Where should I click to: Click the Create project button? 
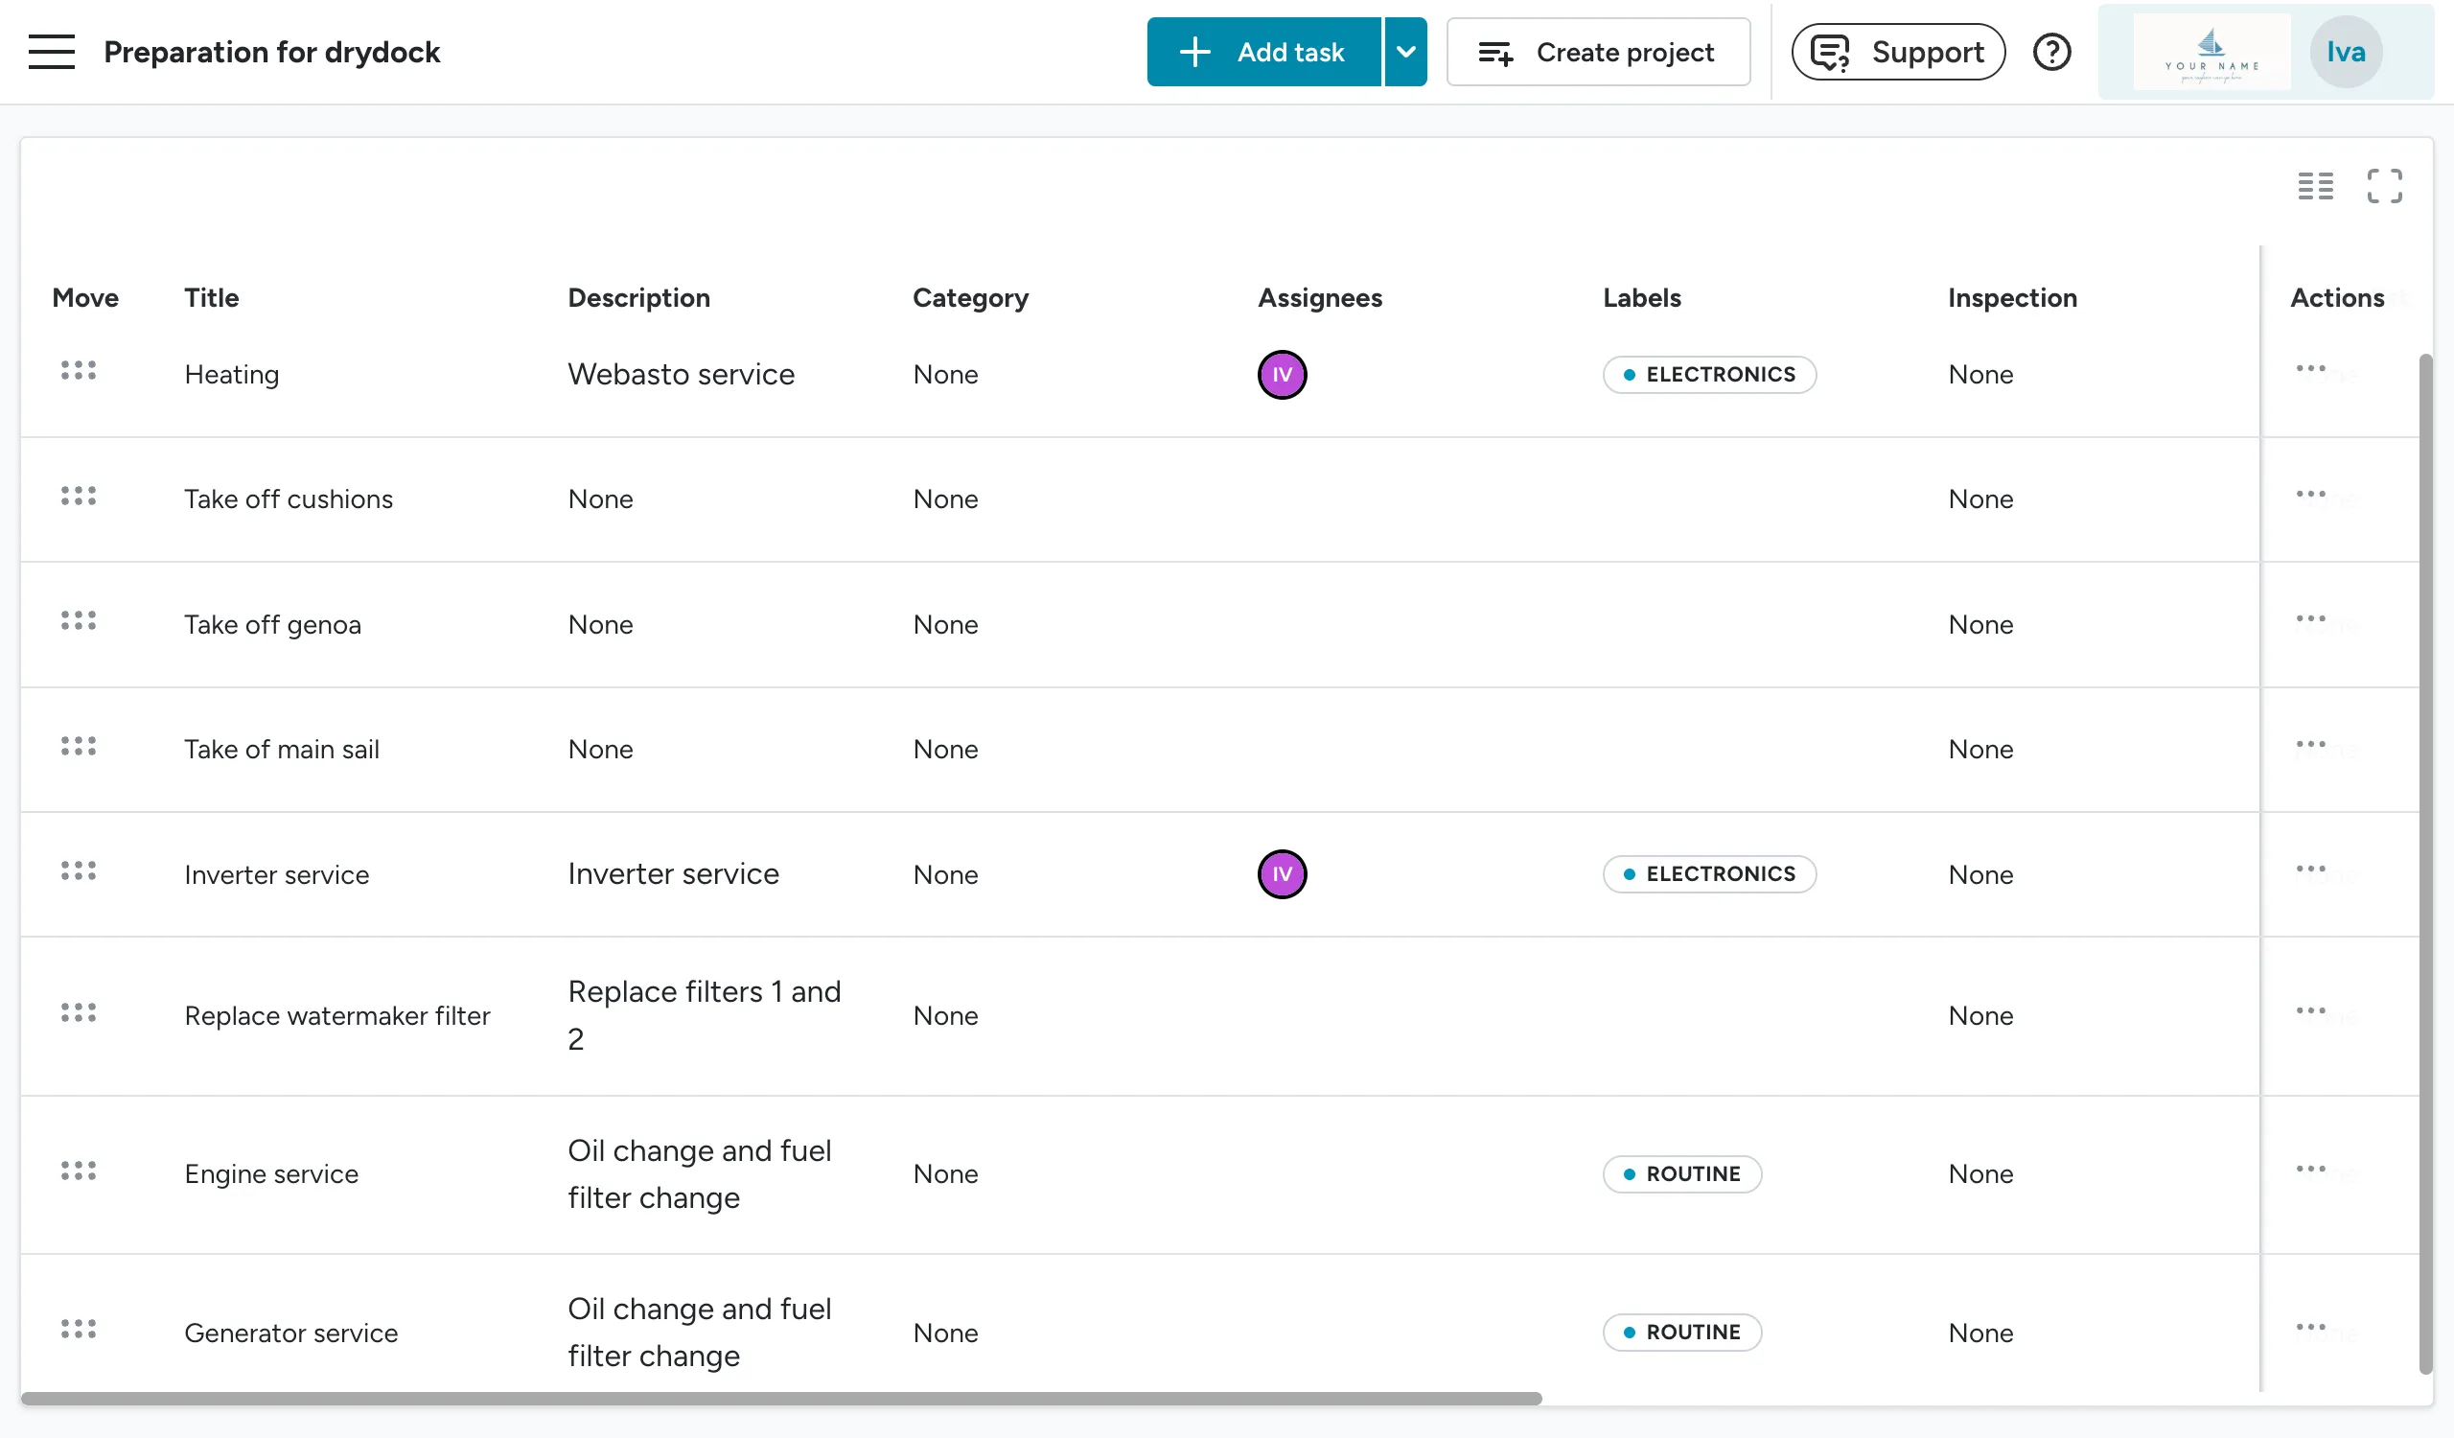point(1597,52)
